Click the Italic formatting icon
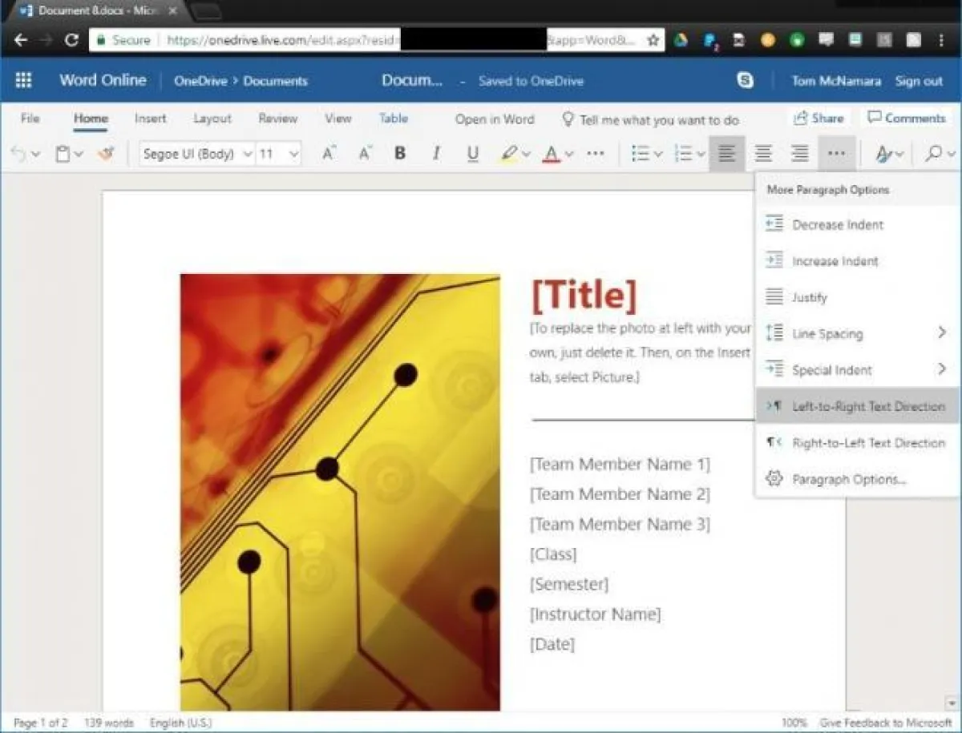 (x=436, y=154)
